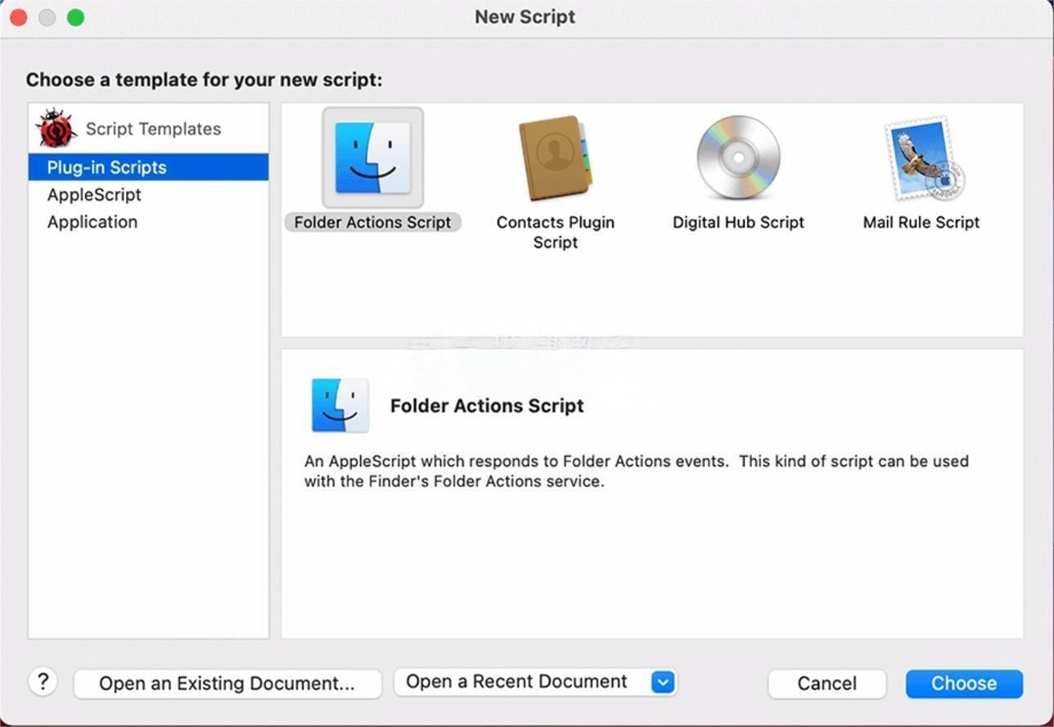Click the Mail Rule Script label
Image resolution: width=1054 pixels, height=727 pixels.
921,223
